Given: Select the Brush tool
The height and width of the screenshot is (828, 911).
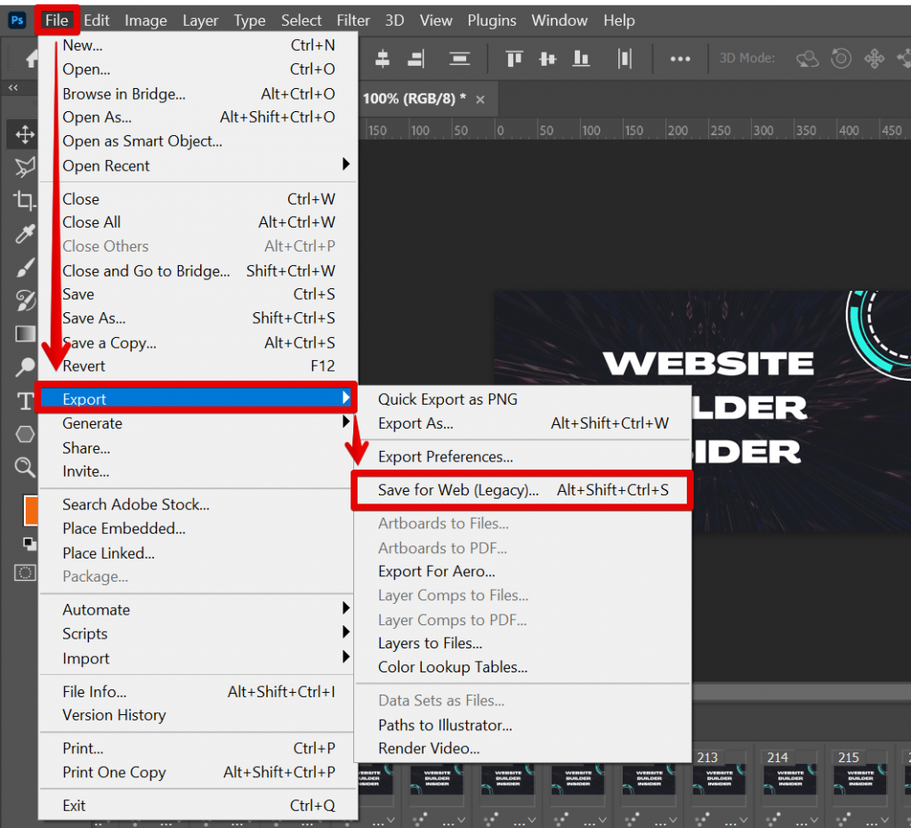Looking at the screenshot, I should [24, 266].
